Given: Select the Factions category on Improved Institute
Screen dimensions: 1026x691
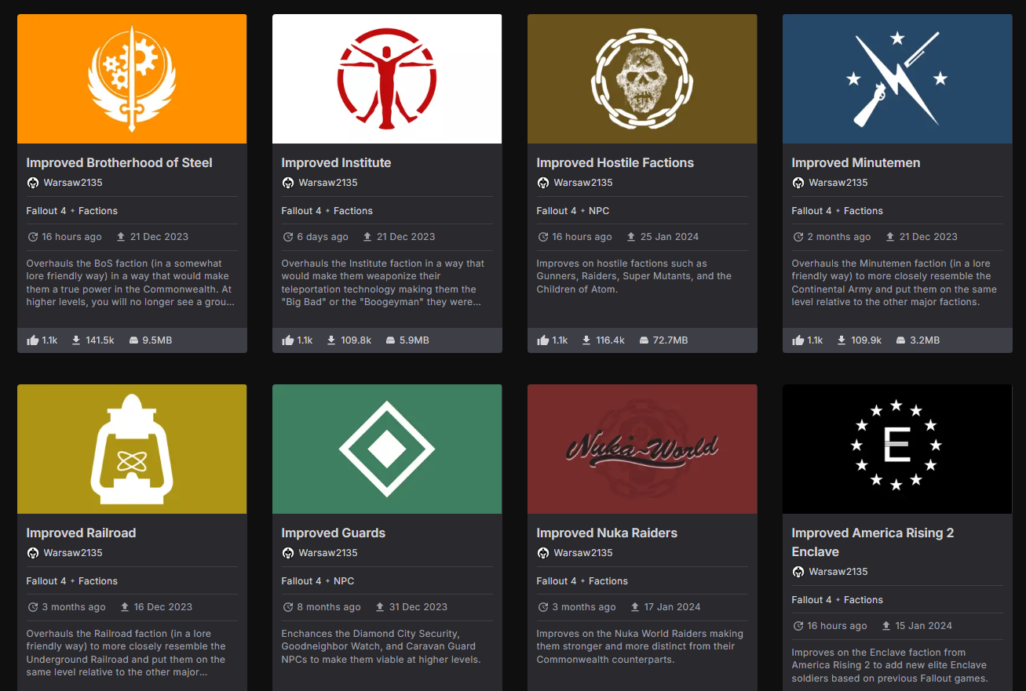Looking at the screenshot, I should 353,211.
